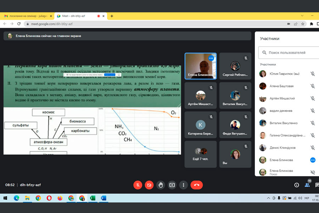Select Юлия Гаврилюк (вы) in participant list

point(287,74)
